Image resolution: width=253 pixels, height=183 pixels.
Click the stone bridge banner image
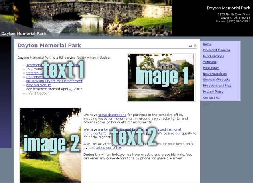coord(86,18)
